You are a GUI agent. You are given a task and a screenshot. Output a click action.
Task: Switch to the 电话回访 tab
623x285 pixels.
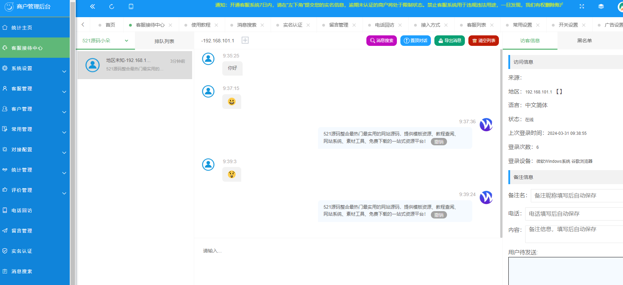point(385,25)
